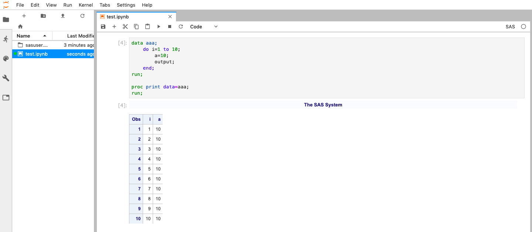This screenshot has height=232, width=532.
Task: Open the Settings menu
Action: pyautogui.click(x=126, y=5)
